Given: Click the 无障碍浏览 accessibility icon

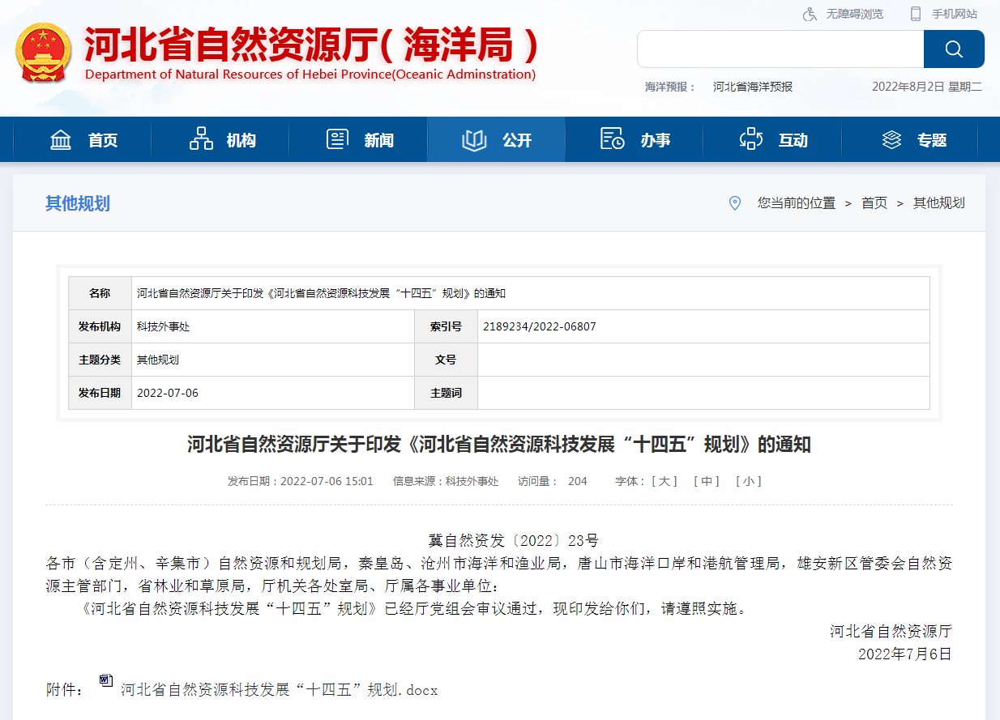Looking at the screenshot, I should [x=808, y=14].
